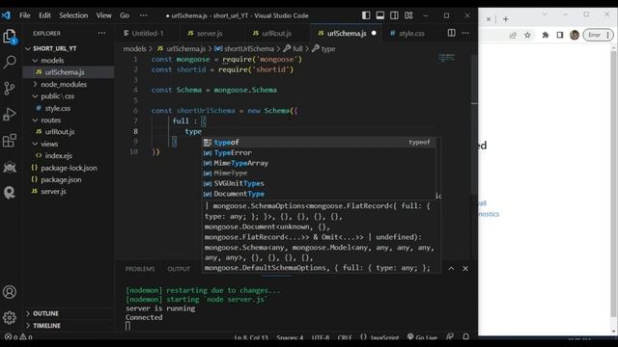Click the editor minimap preview
The width and height of the screenshot is (618, 347).
pyautogui.click(x=446, y=58)
